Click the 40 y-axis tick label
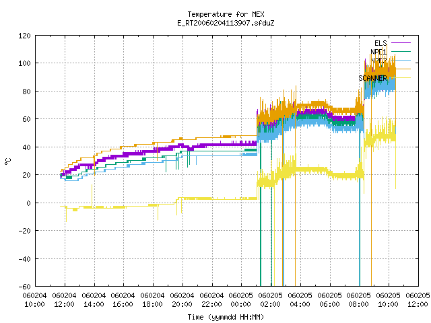The image size is (431, 323). [x=26, y=147]
